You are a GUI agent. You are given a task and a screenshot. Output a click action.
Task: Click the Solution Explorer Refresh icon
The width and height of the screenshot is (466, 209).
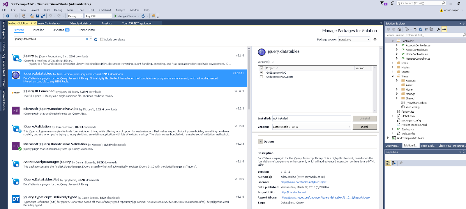(x=421, y=29)
